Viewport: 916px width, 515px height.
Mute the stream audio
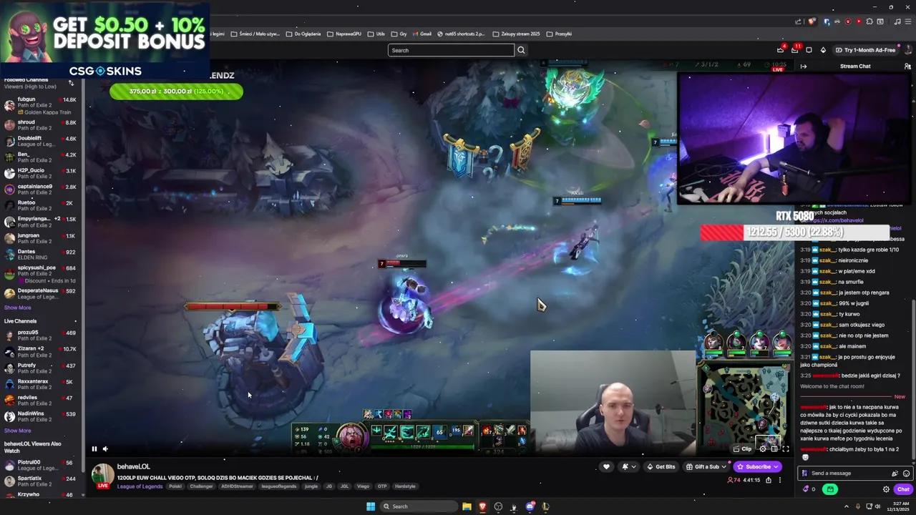[x=105, y=448]
